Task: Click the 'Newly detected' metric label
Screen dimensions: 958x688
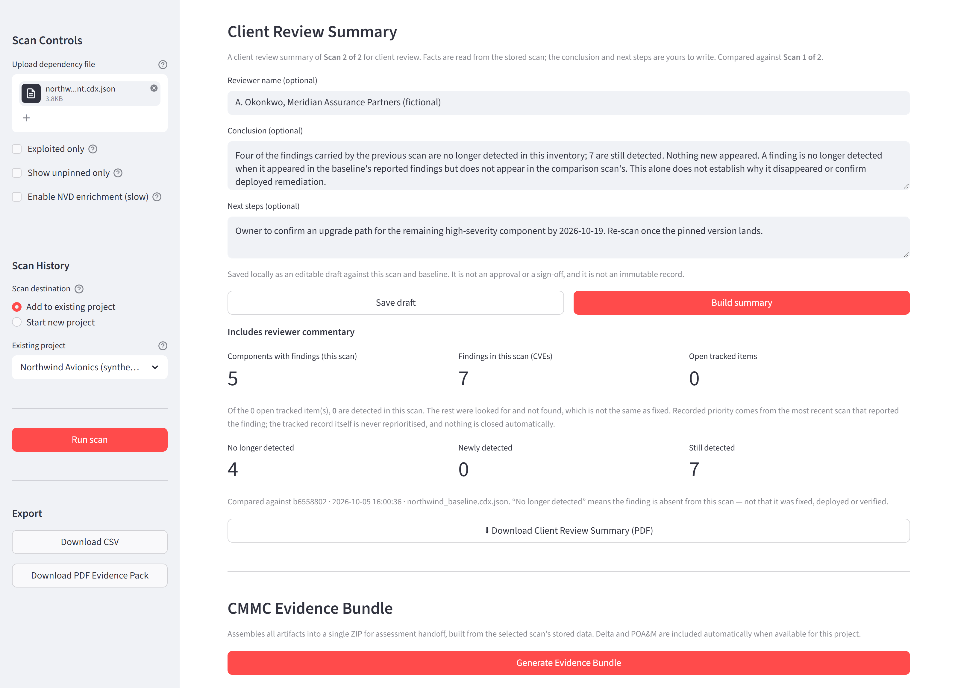Action: (x=485, y=448)
